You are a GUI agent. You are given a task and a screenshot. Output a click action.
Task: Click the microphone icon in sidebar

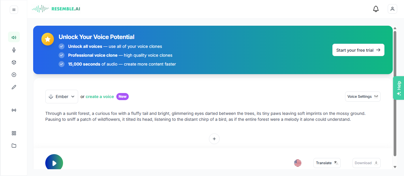14,50
